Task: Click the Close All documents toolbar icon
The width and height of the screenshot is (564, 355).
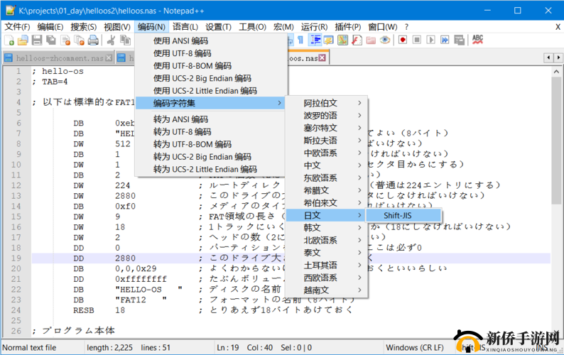Action: (79, 40)
